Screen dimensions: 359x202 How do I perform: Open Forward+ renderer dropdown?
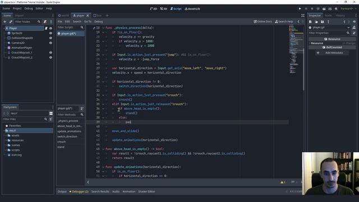pos(348,9)
